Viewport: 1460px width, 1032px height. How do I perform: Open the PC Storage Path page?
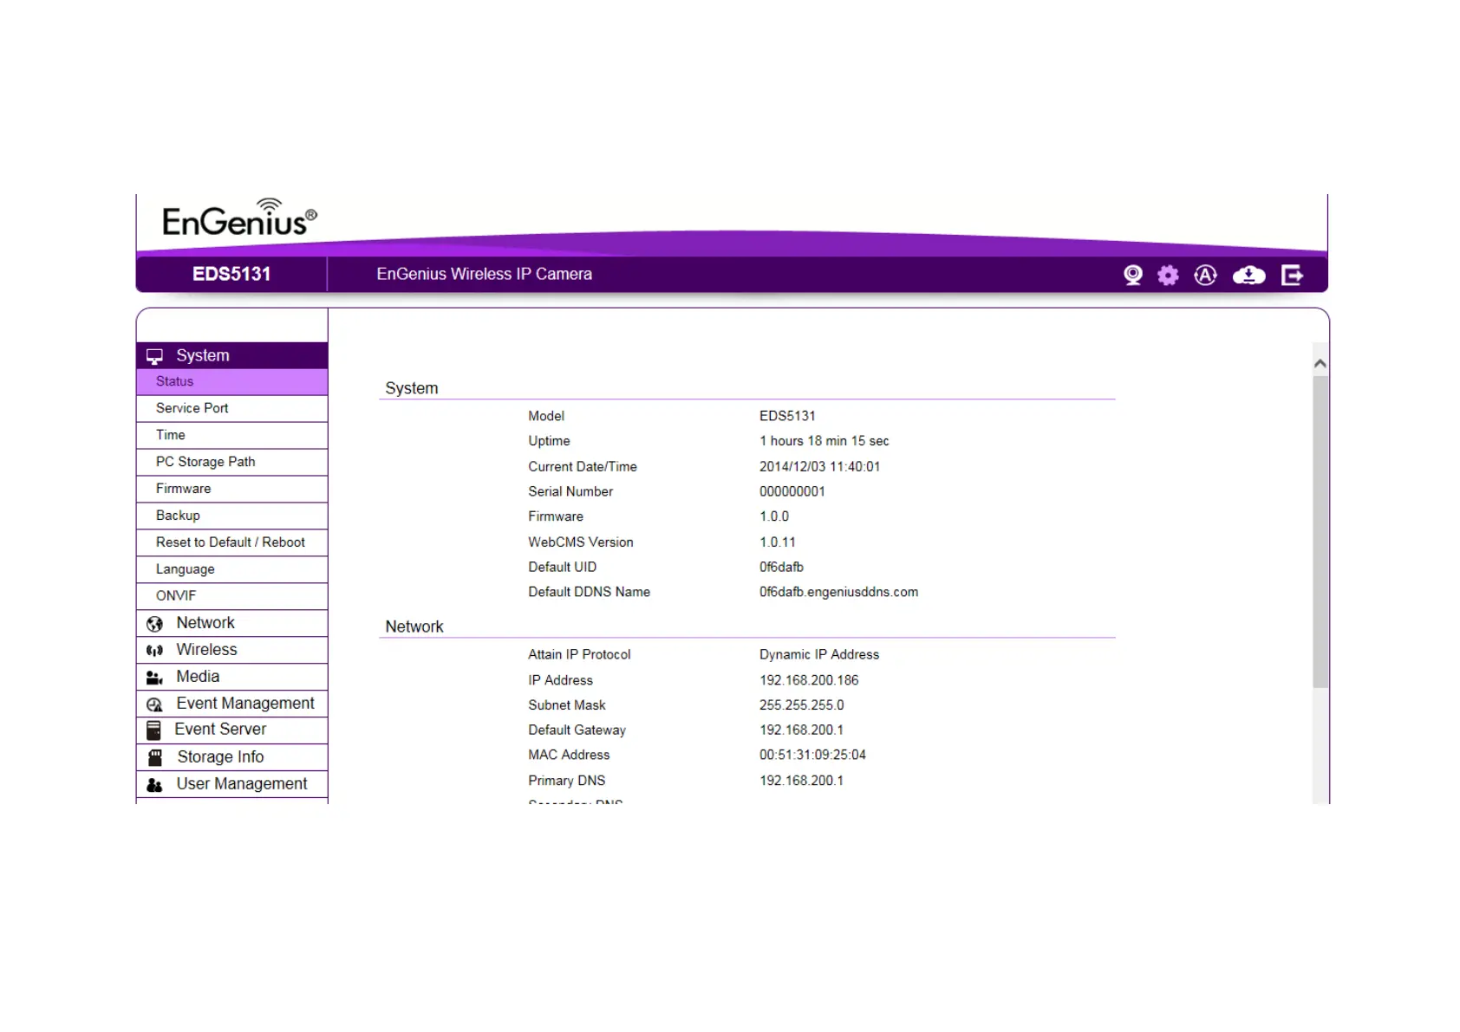point(231,462)
